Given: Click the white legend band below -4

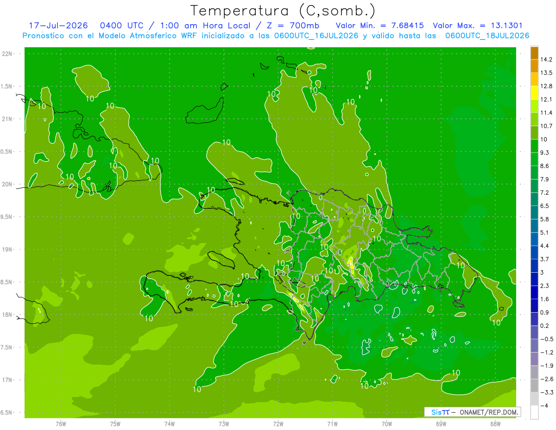Looking at the screenshot, I should tap(534, 412).
